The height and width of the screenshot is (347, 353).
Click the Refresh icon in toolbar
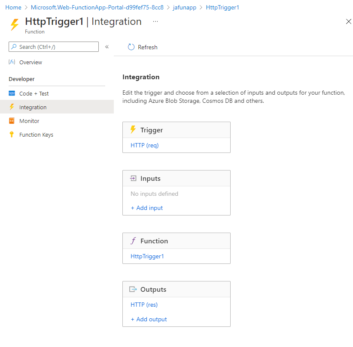(131, 47)
